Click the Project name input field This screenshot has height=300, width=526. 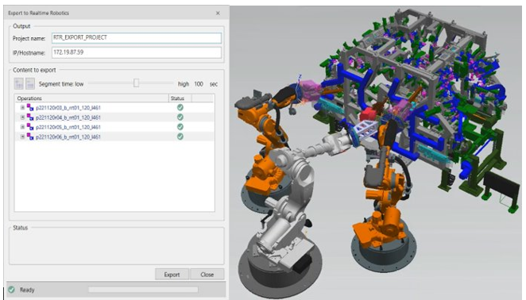137,38
